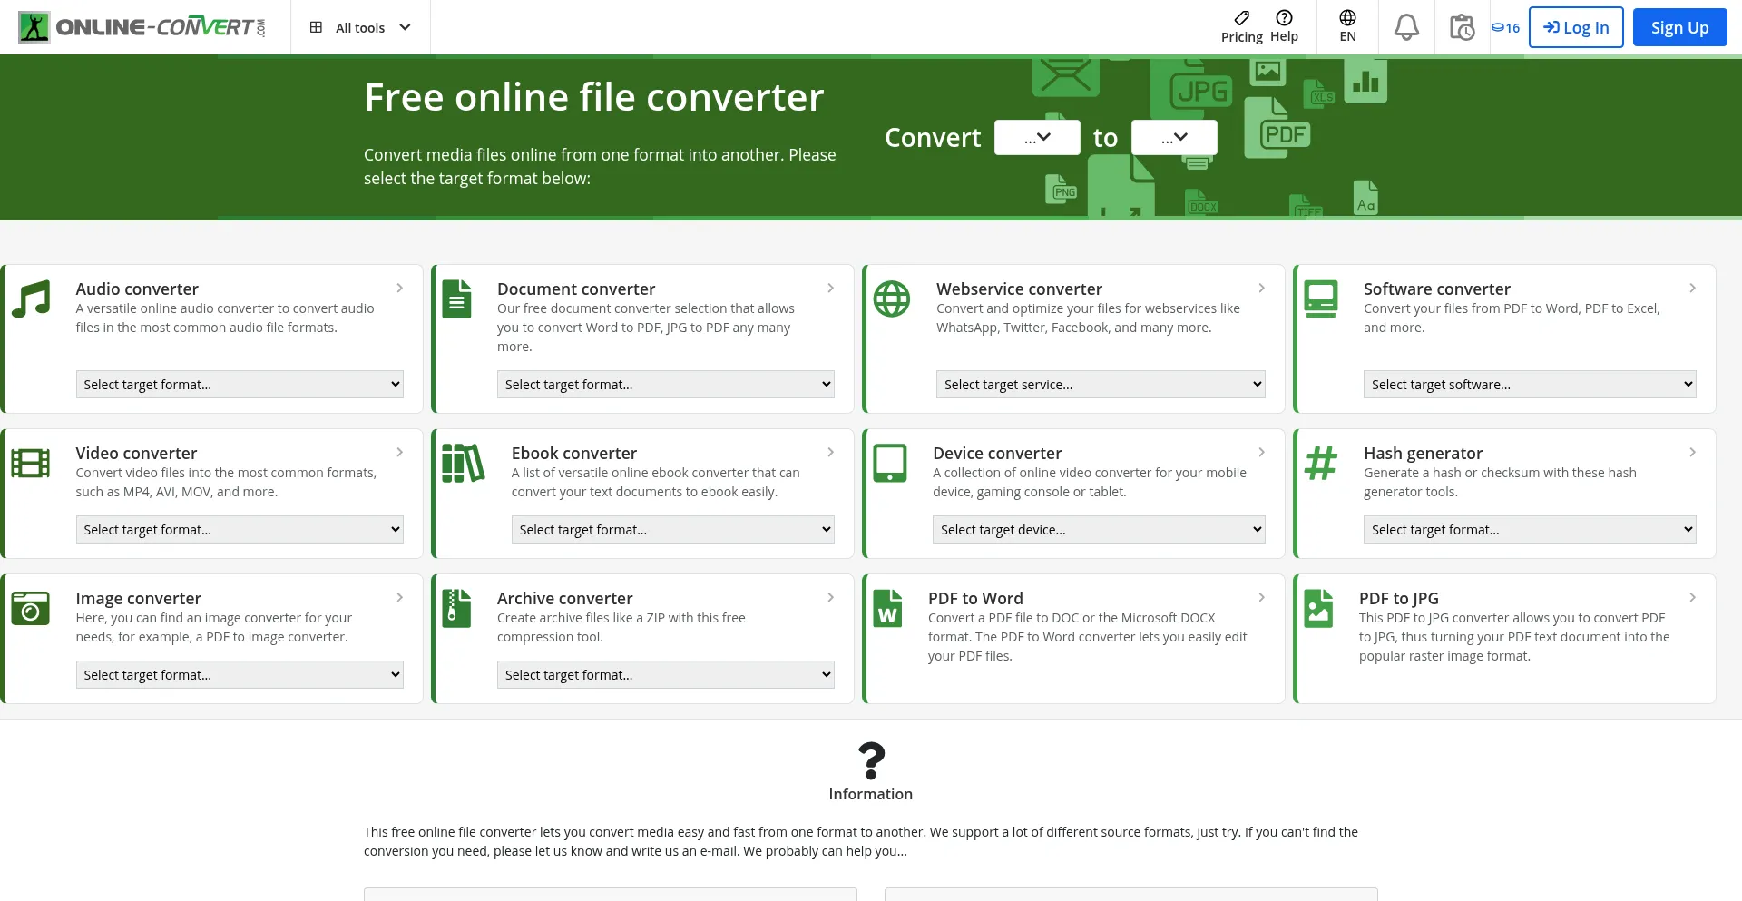
Task: Open the PDF to JPG converter link
Action: point(1398,599)
